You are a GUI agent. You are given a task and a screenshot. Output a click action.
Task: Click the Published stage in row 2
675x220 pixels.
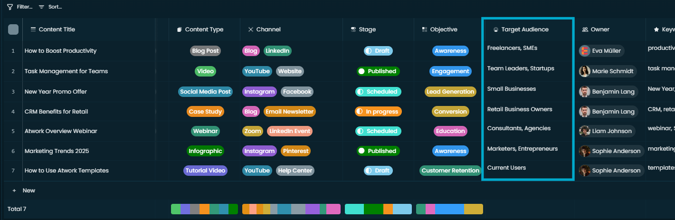coord(378,71)
